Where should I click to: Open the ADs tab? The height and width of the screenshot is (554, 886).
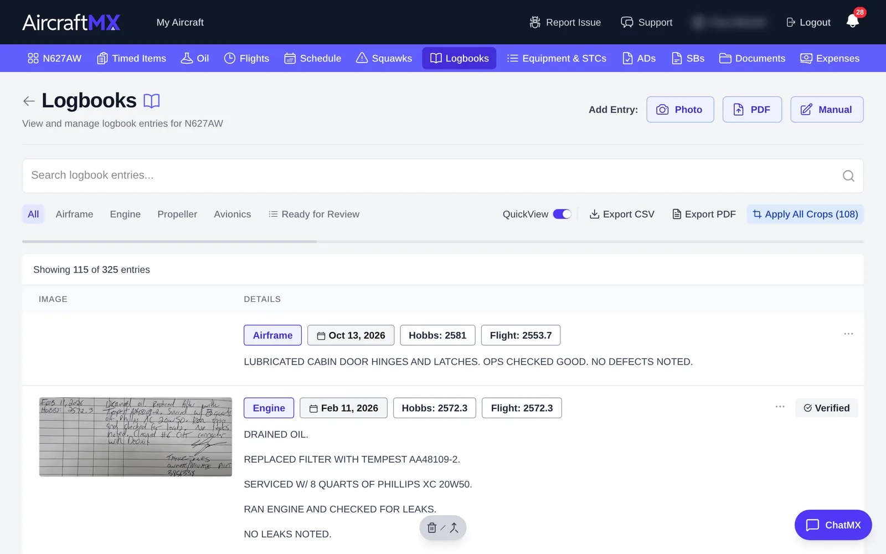640,58
